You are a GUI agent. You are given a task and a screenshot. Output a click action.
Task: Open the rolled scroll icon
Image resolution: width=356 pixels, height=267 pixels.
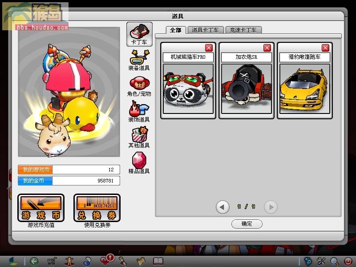tap(123, 261)
